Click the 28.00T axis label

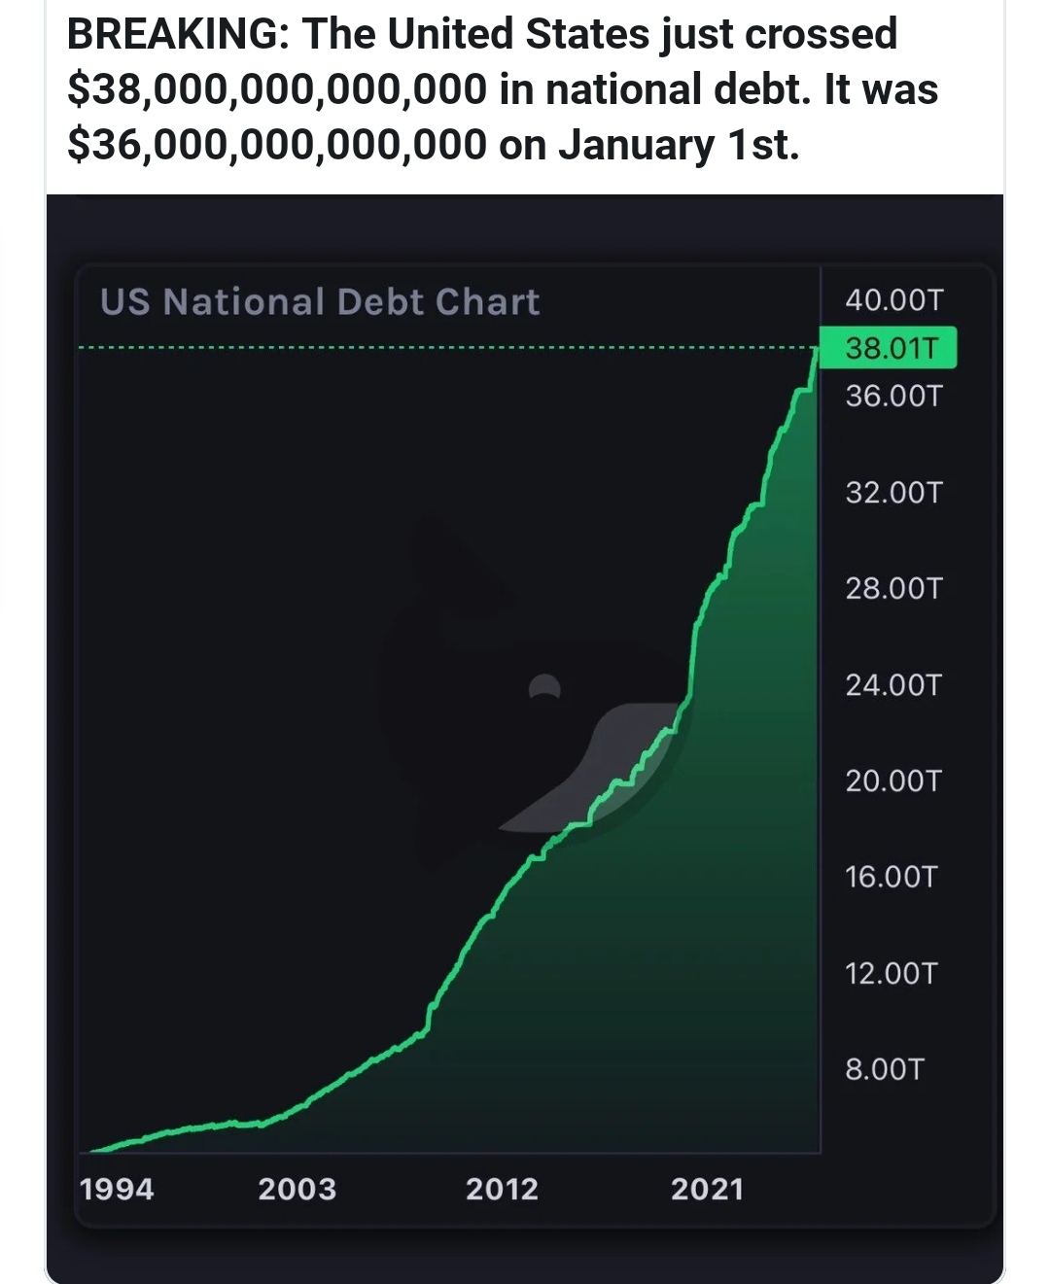click(893, 588)
